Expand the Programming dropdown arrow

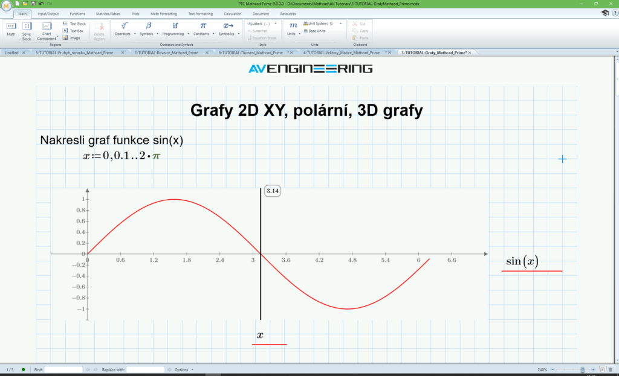pyautogui.click(x=189, y=34)
